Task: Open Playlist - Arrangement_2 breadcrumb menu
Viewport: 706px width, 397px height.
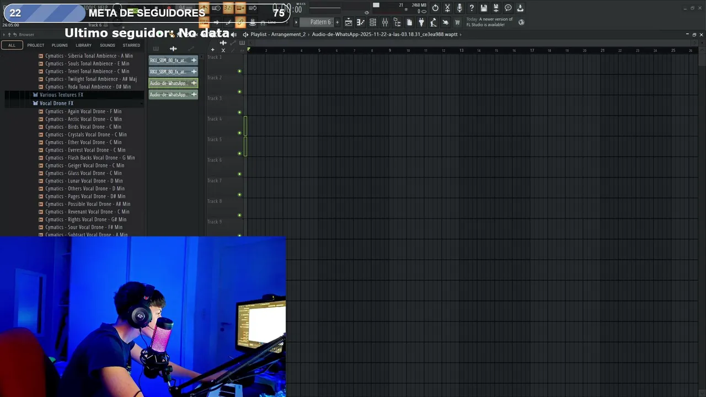Action: point(278,34)
